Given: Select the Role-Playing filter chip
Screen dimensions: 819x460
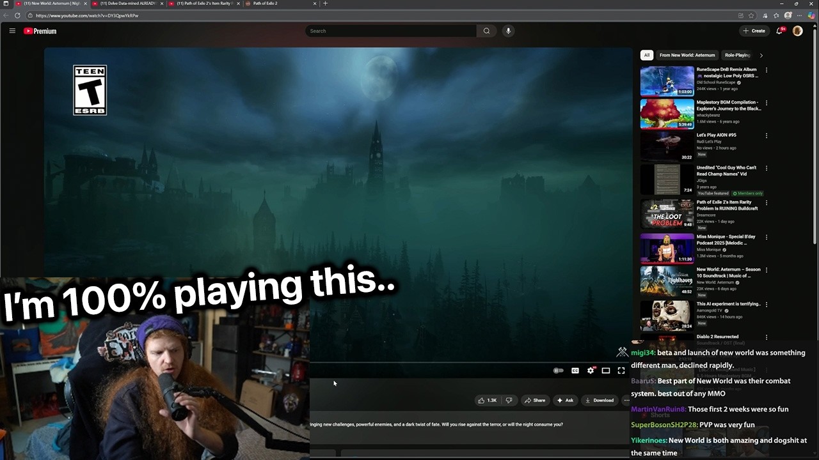Looking at the screenshot, I should (x=737, y=55).
